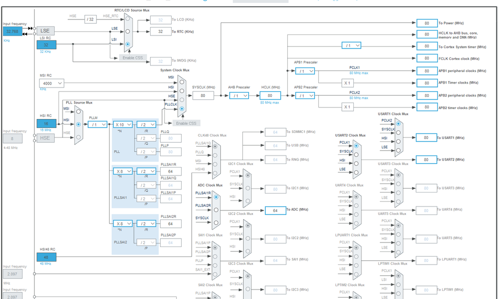Click the APB1 Timer clocks value field
This screenshot has width=500, height=299.
[426, 83]
